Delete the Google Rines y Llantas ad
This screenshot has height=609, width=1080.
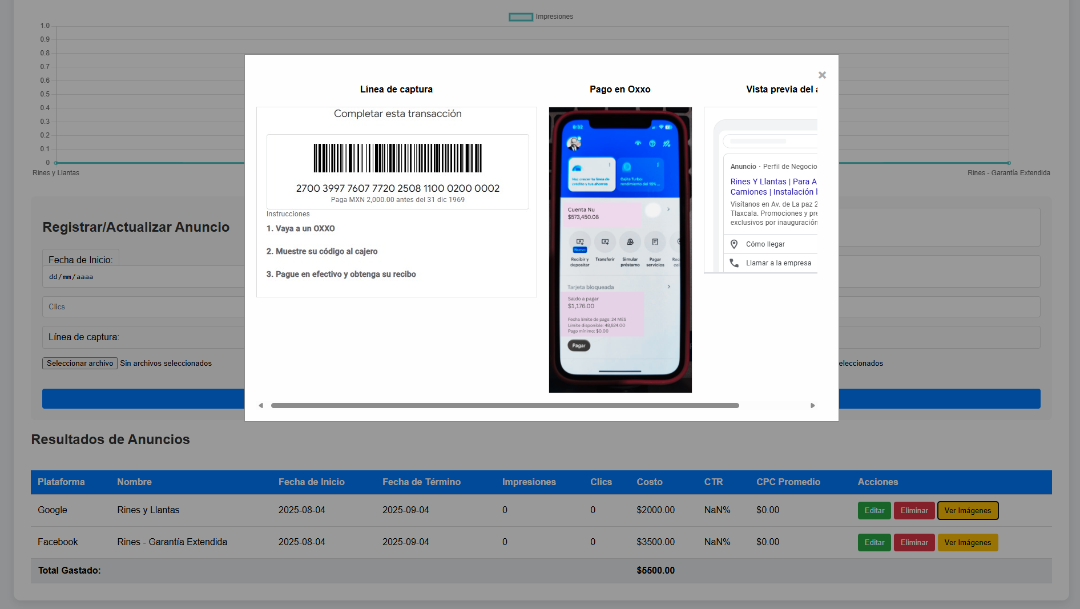pyautogui.click(x=914, y=511)
